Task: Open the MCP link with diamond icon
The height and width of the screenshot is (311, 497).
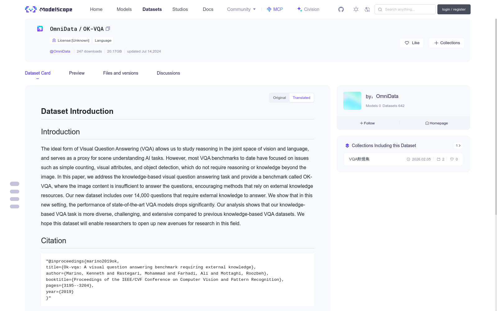Action: coord(275,9)
